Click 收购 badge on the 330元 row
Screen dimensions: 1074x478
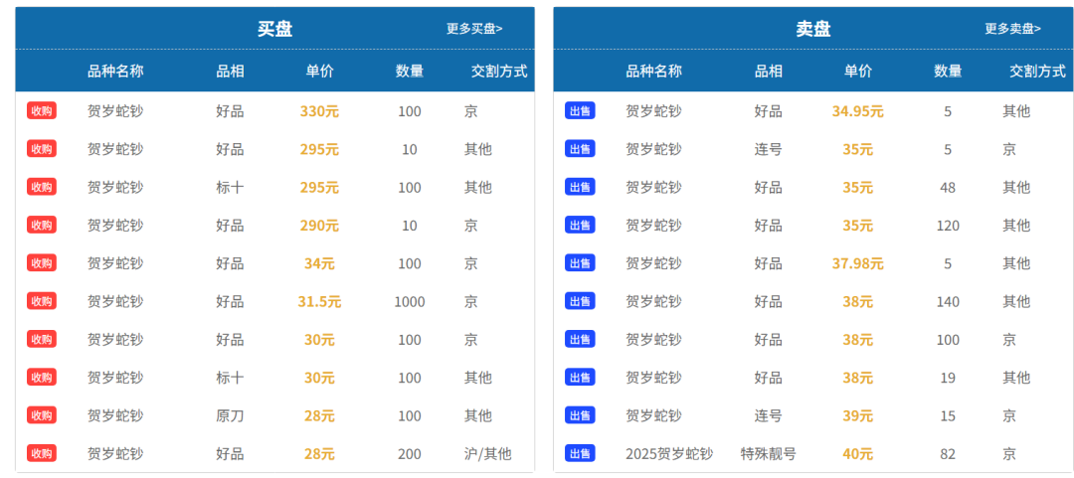tap(42, 111)
